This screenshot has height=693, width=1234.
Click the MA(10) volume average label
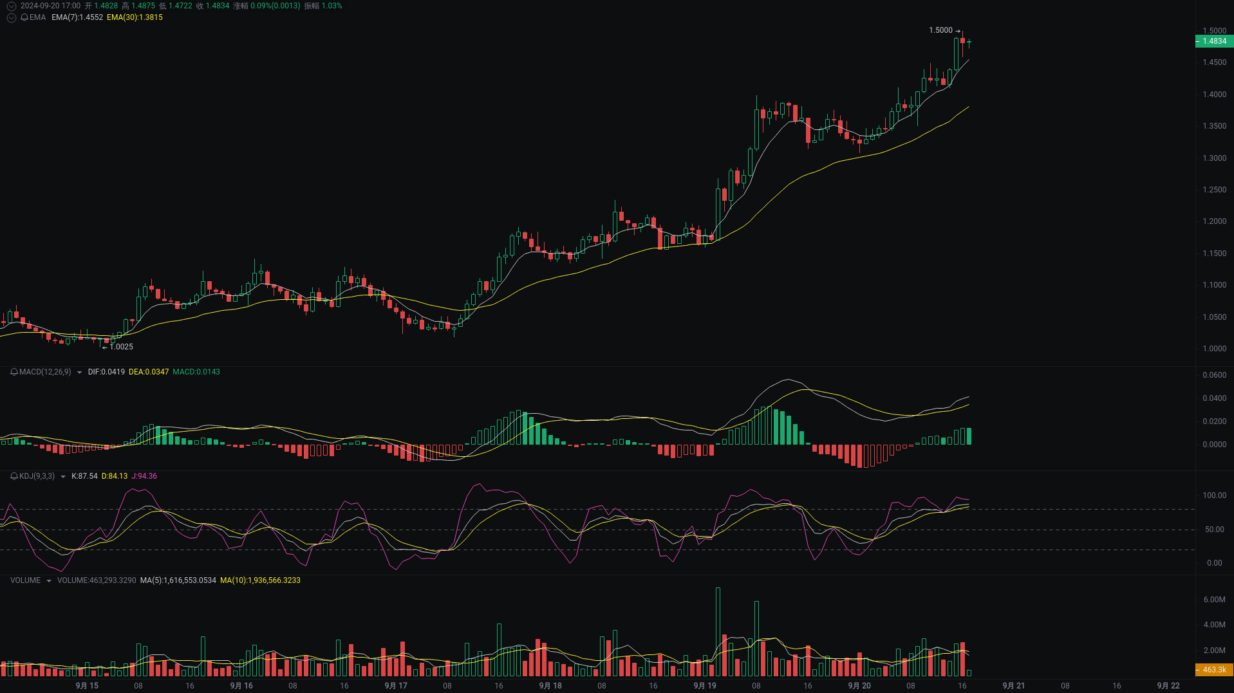point(260,580)
